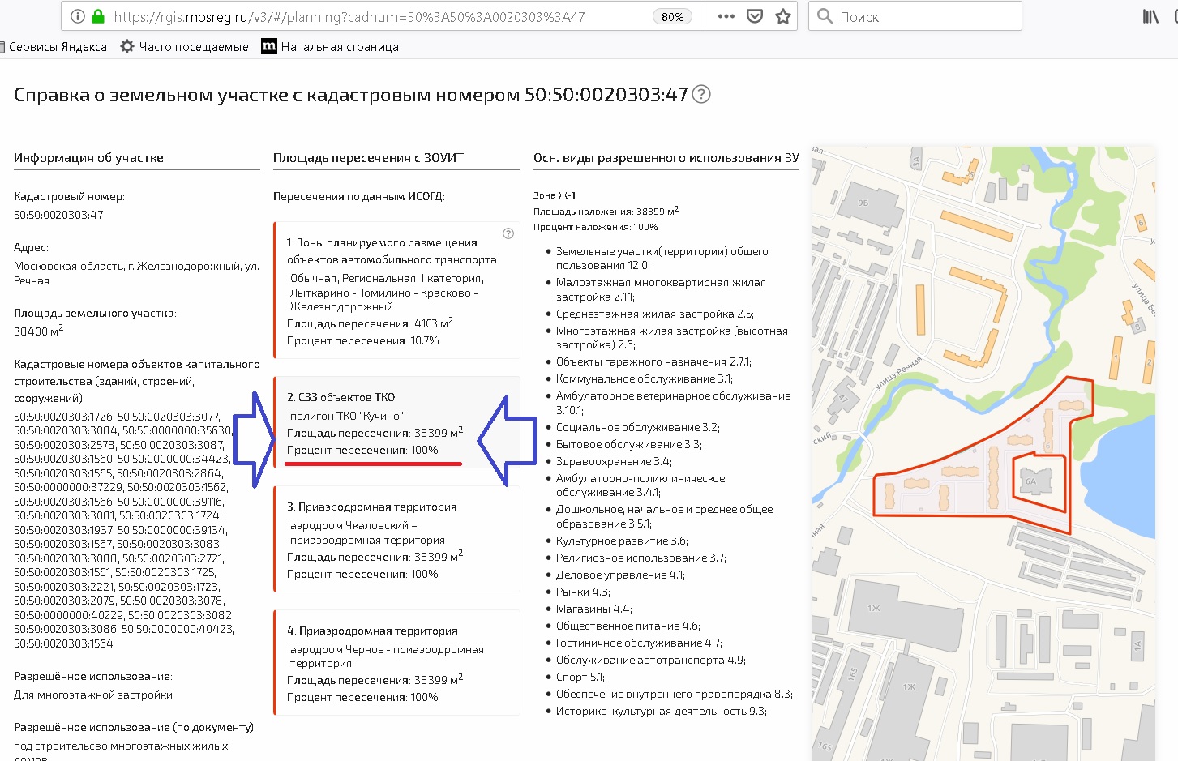
Task: Bookmark this page with the star icon
Action: point(783,16)
